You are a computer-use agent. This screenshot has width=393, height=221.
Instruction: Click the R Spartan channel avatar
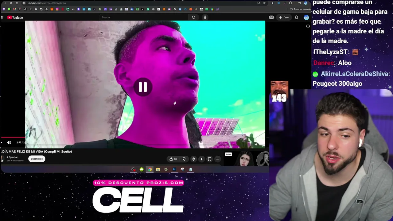tap(2, 159)
